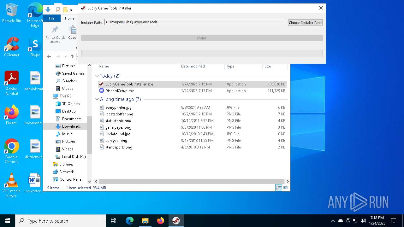Click Pin to Quick access in ribbon
Screen dimensions: 404x227
click(55, 34)
